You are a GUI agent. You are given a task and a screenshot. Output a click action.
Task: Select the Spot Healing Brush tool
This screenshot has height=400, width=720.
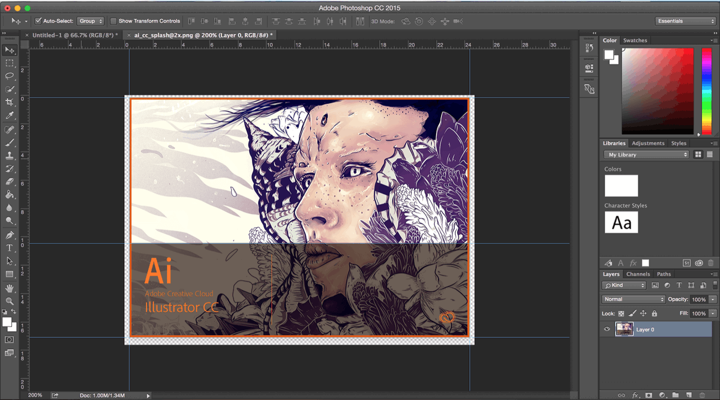coord(10,130)
